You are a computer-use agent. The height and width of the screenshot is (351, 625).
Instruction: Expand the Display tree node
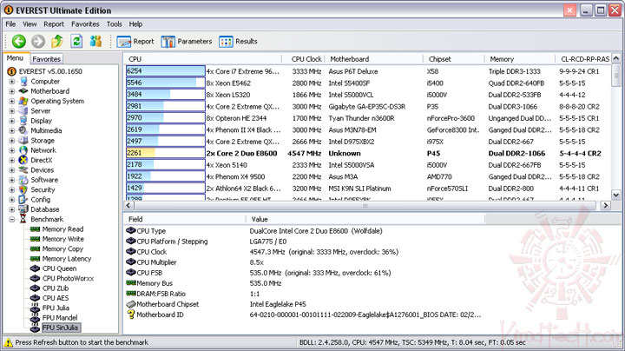coord(12,121)
